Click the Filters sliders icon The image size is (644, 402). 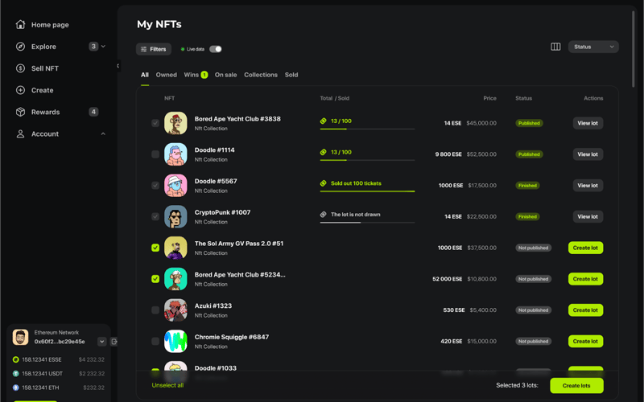pyautogui.click(x=143, y=49)
